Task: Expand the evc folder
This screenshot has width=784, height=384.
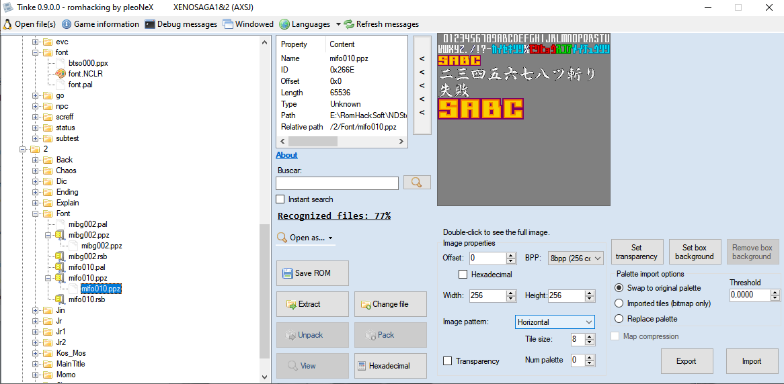Action: point(35,42)
